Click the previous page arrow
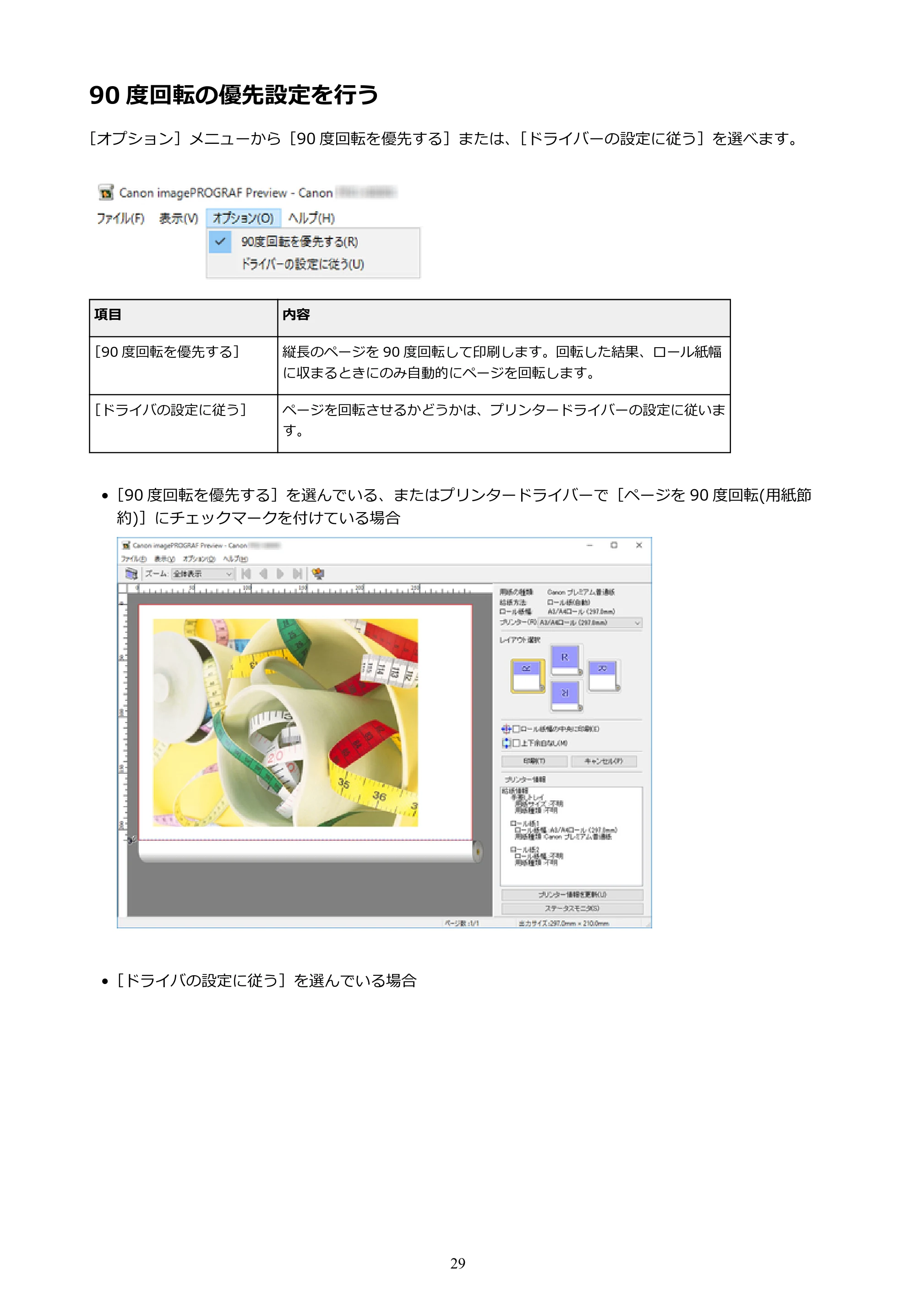Viewport: 916px width, 1296px height. click(263, 574)
